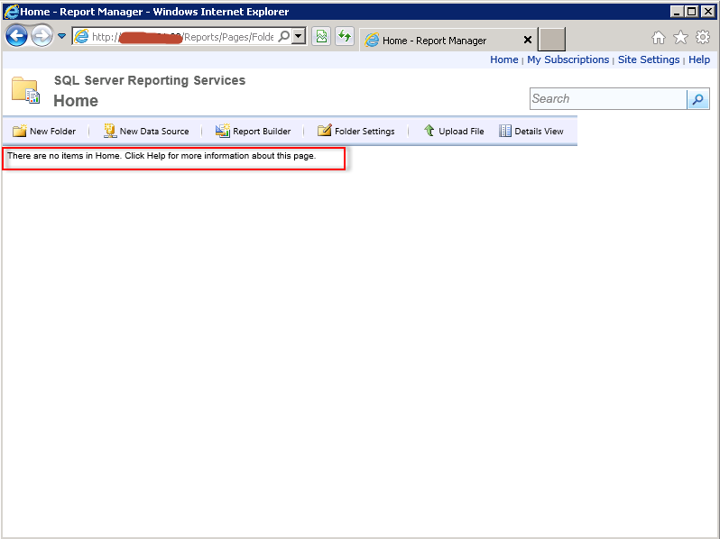Select the Home - Report Manager tab
This screenshot has width=720, height=539.
pyautogui.click(x=448, y=41)
